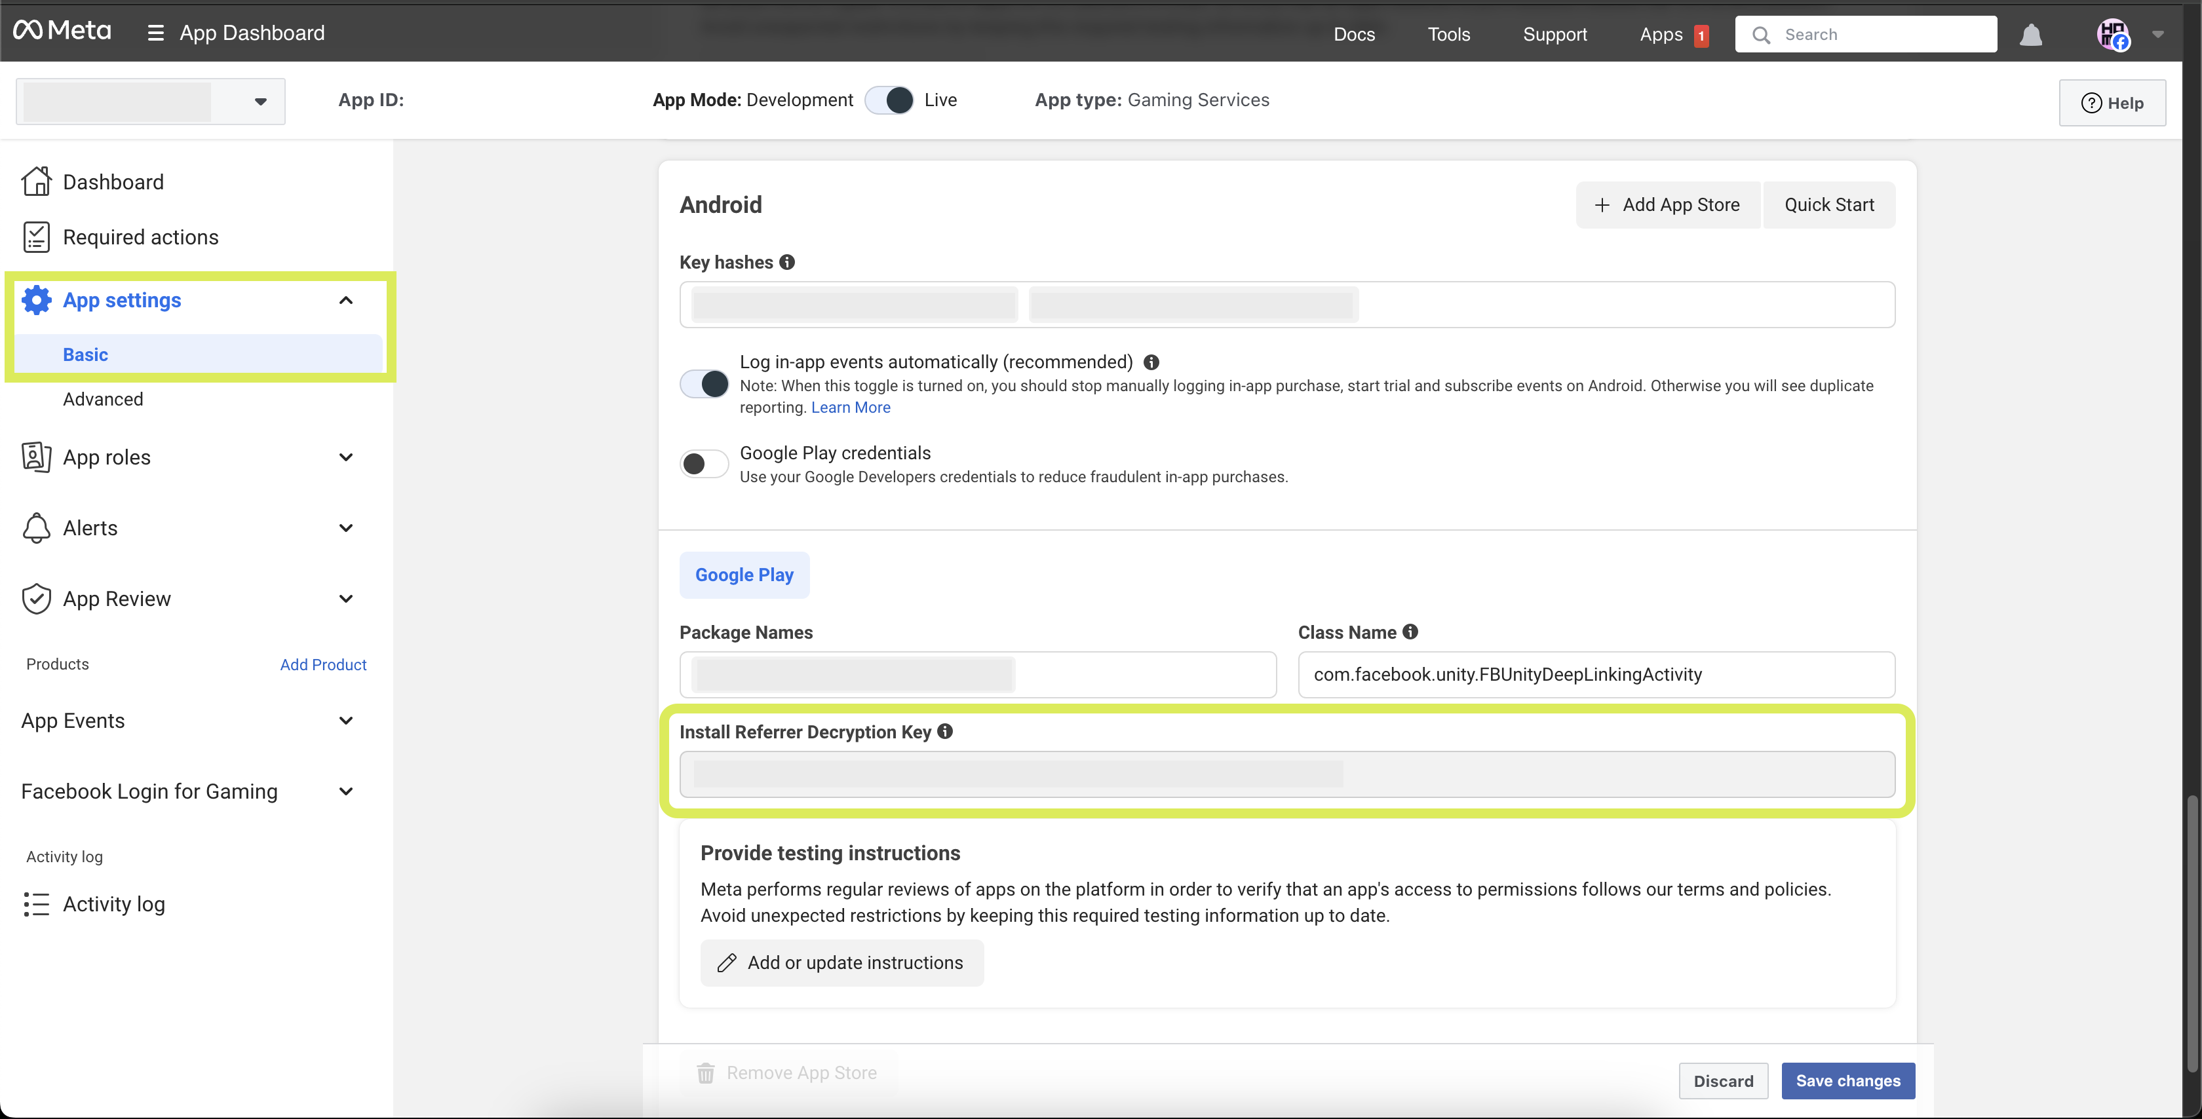This screenshot has height=1119, width=2202.
Task: Expand the App roles section
Action: 345,457
